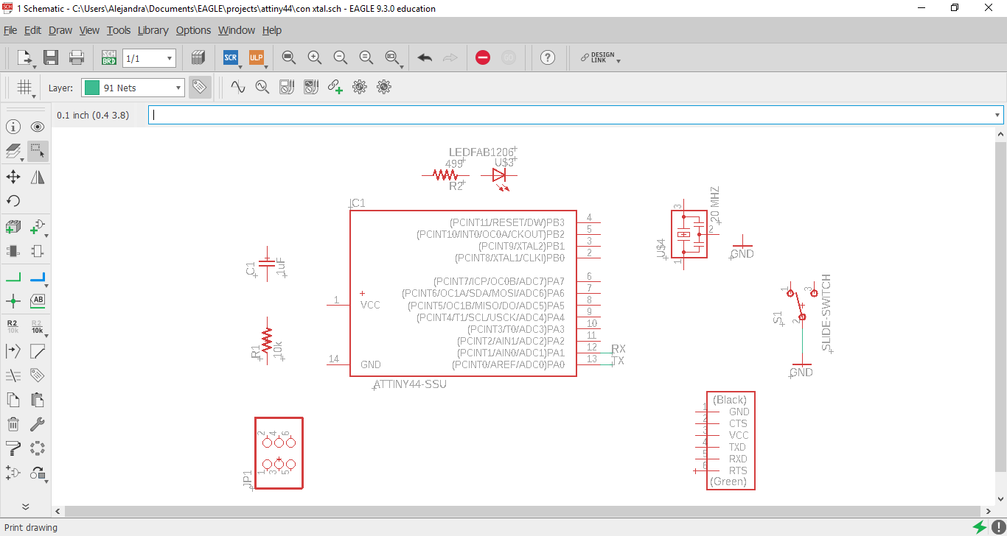This screenshot has height=536, width=1007.
Task: Expand the command line history dropdown
Action: (x=997, y=115)
